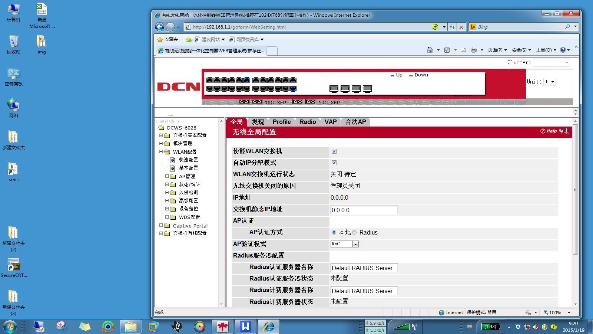Switch to the Profile tab

pyautogui.click(x=282, y=122)
